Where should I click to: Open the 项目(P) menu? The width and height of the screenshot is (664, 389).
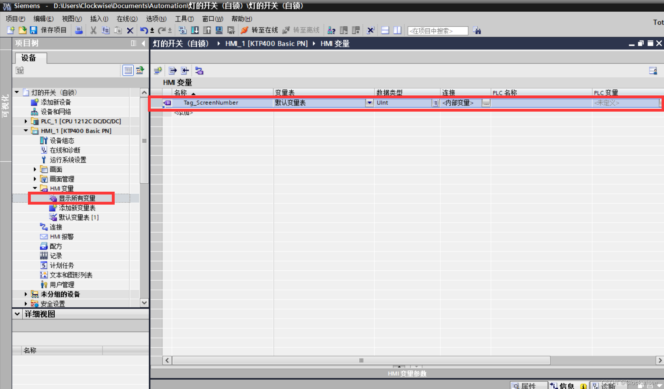coord(15,19)
